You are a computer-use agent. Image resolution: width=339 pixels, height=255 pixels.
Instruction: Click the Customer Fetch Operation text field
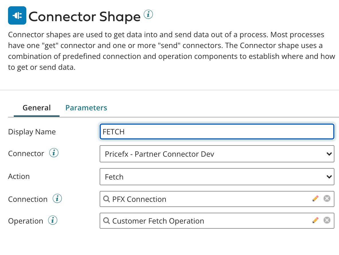click(x=158, y=221)
